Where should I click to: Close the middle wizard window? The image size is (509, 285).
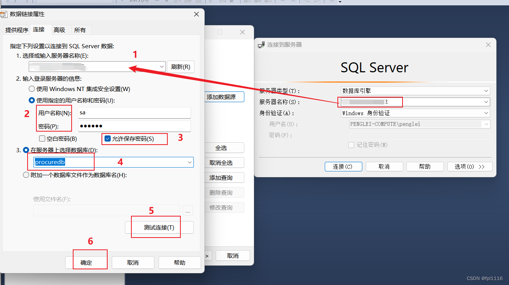pos(242,33)
